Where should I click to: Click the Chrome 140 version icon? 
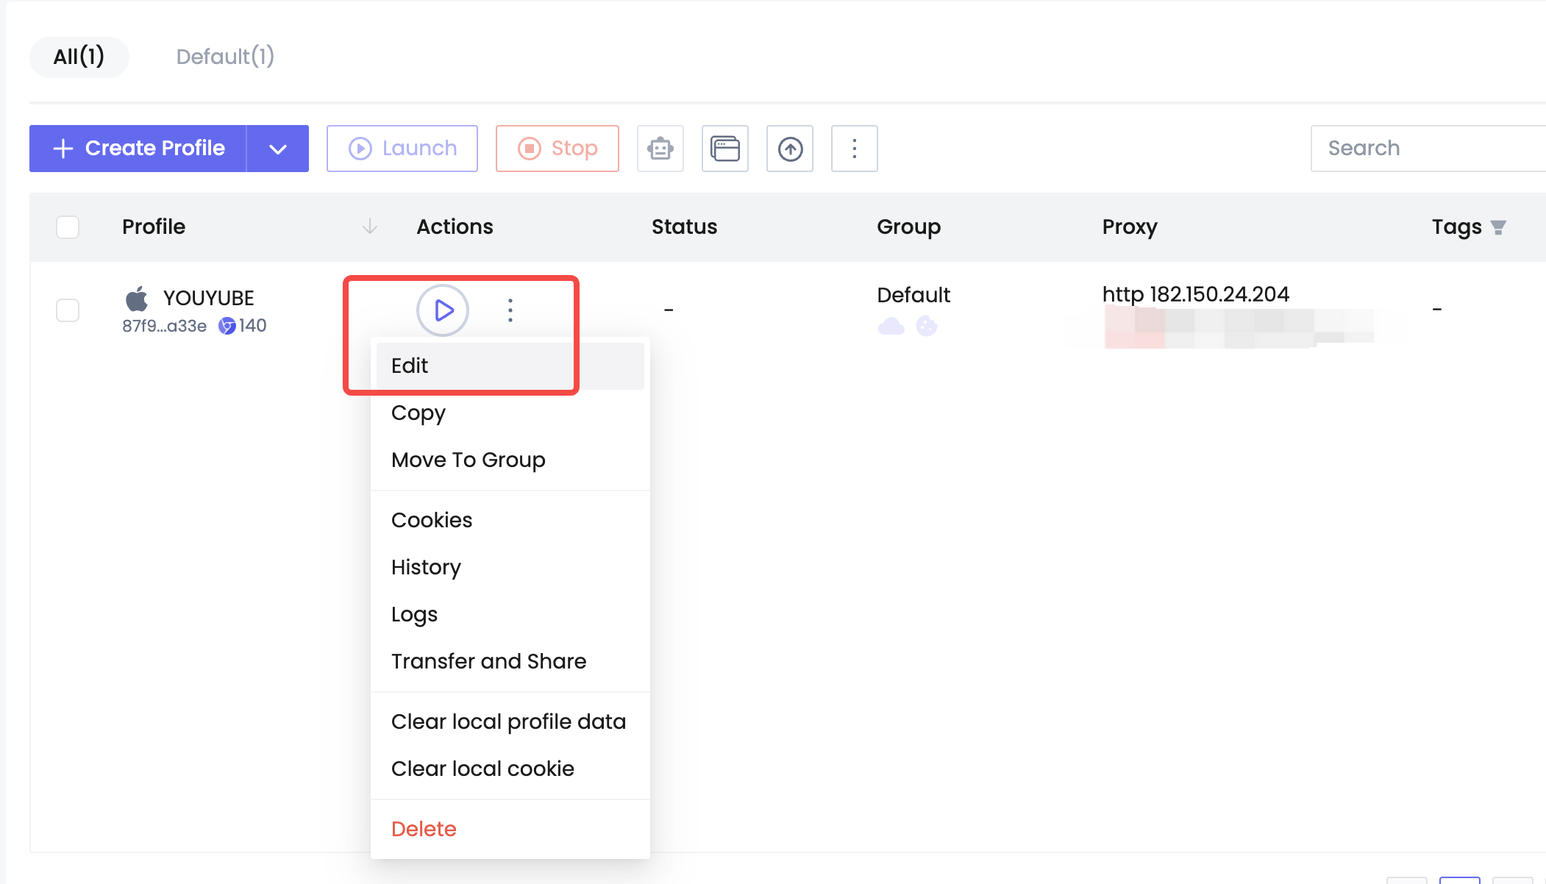point(228,325)
